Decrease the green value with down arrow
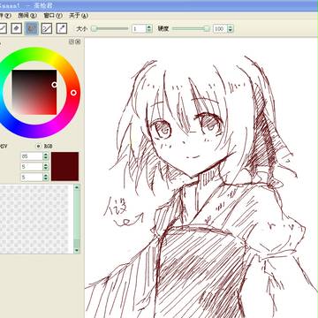318x318 pixels. (x=46, y=169)
